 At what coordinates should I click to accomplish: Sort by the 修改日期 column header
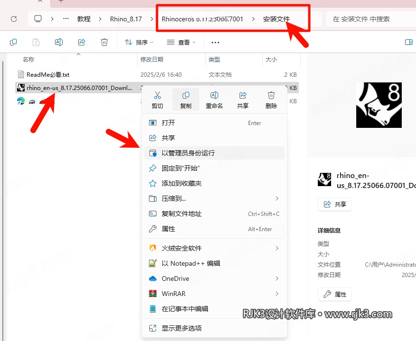pos(151,59)
